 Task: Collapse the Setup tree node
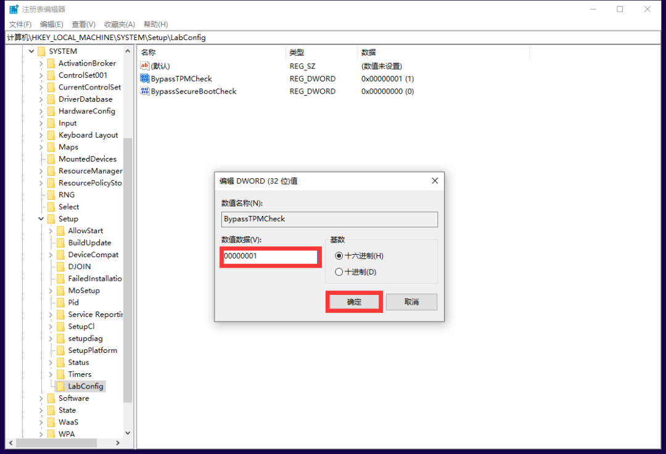pyautogui.click(x=41, y=219)
